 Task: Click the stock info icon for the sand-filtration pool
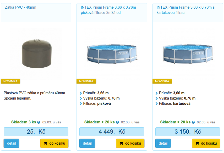tap(117, 122)
